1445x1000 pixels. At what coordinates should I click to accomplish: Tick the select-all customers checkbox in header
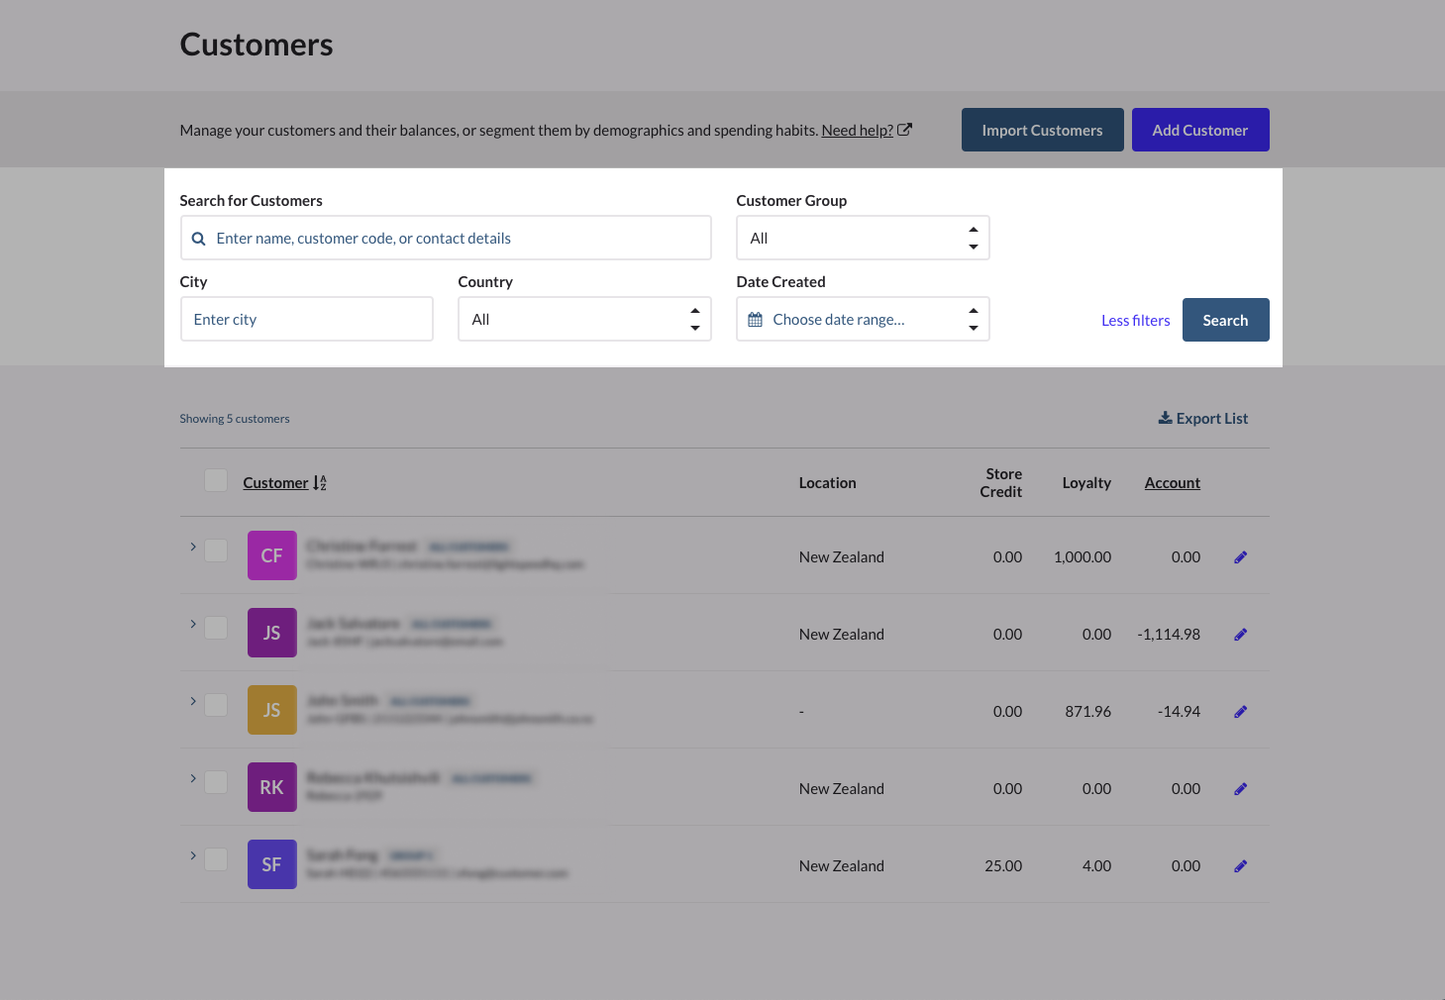(x=216, y=481)
